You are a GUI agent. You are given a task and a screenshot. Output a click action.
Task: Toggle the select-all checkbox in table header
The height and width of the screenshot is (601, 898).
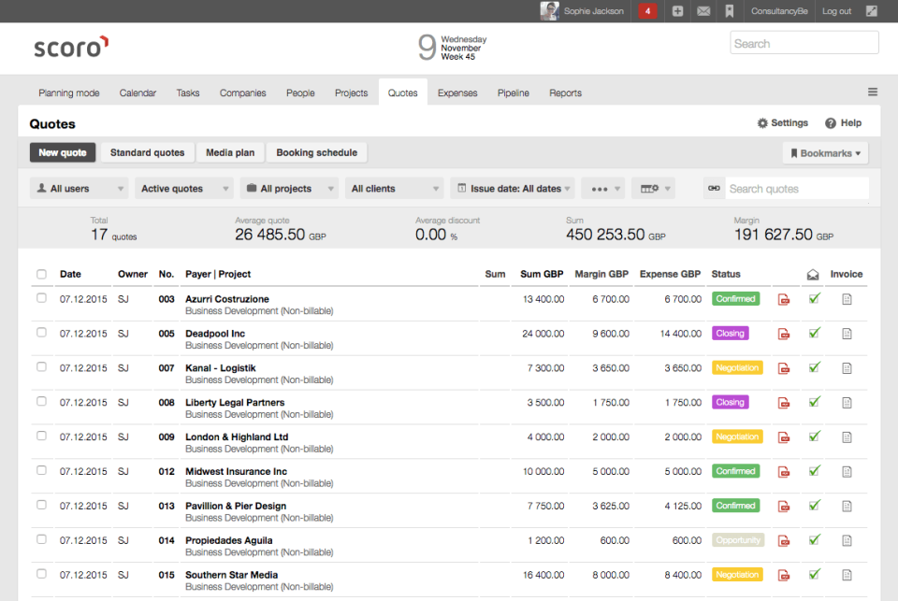click(41, 275)
